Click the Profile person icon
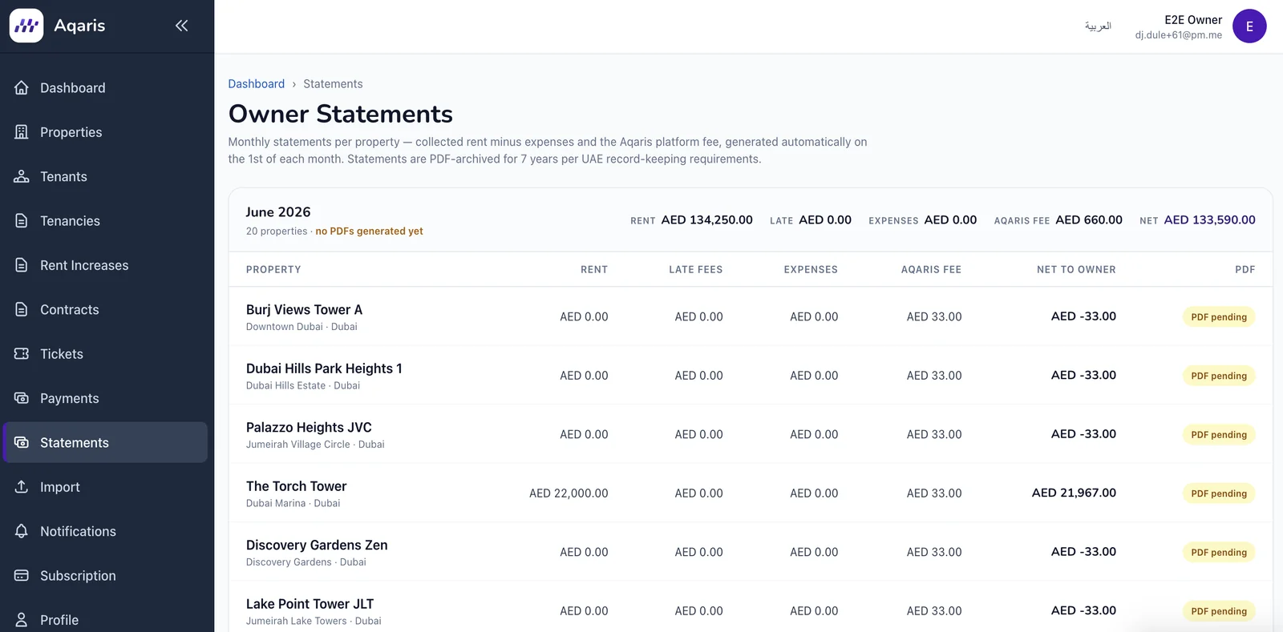Viewport: 1283px width, 632px height. pos(22,620)
